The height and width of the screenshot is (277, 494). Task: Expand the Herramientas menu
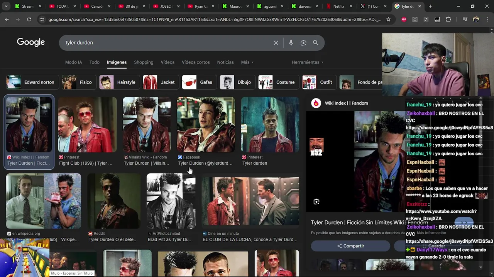click(308, 62)
